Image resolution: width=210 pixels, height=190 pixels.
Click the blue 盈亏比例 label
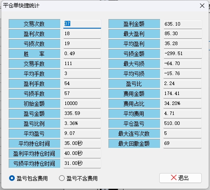point(34,124)
